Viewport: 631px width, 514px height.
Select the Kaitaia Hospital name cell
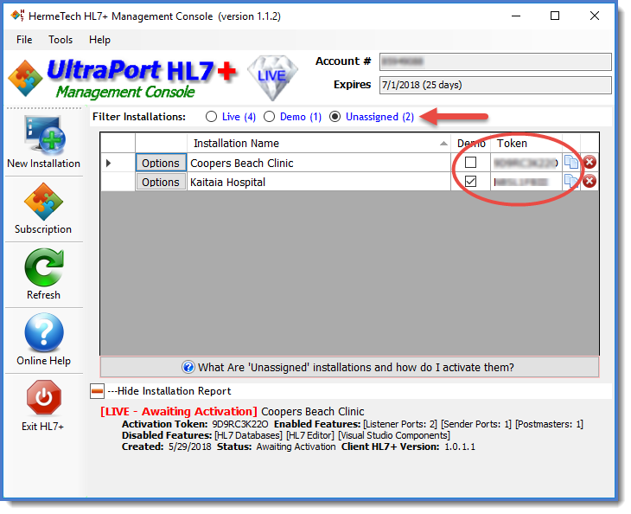[x=318, y=182]
